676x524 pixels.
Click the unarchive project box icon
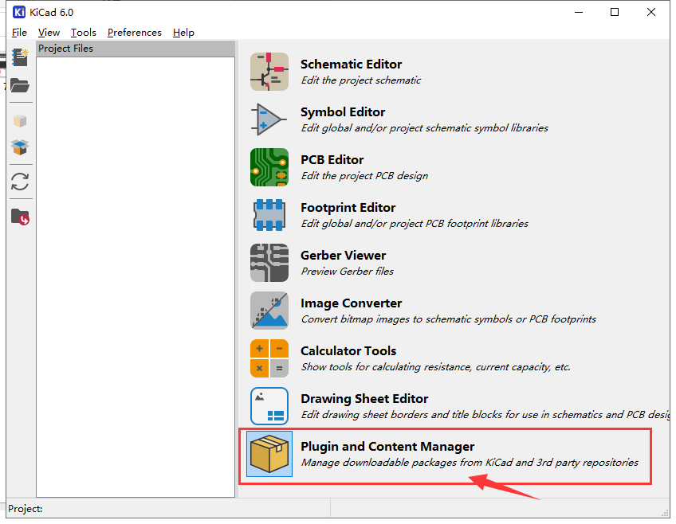[x=20, y=147]
